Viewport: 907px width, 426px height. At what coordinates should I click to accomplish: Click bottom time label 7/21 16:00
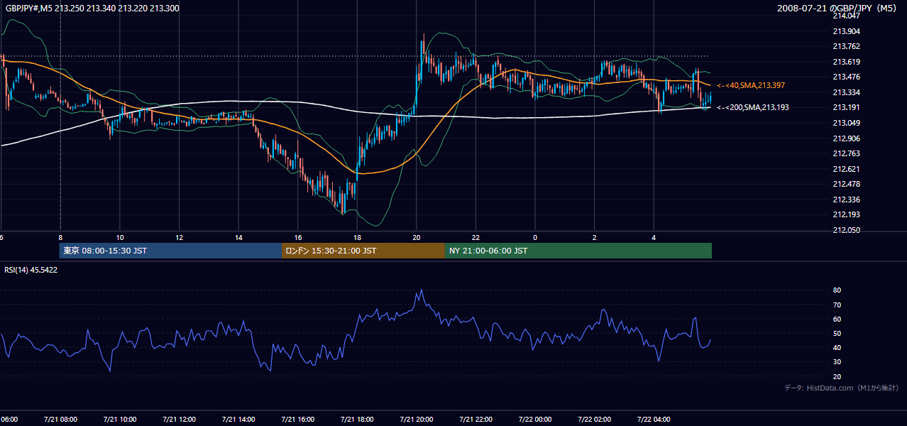click(x=297, y=420)
